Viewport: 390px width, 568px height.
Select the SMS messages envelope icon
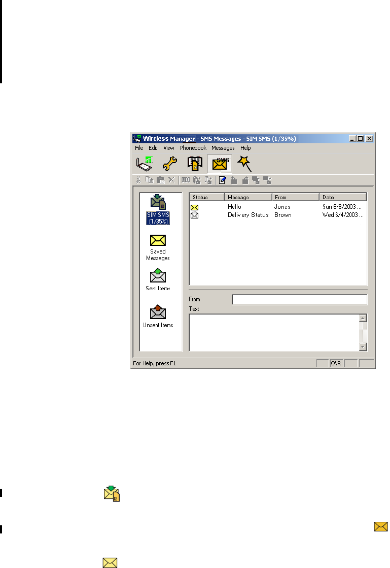tap(220, 164)
